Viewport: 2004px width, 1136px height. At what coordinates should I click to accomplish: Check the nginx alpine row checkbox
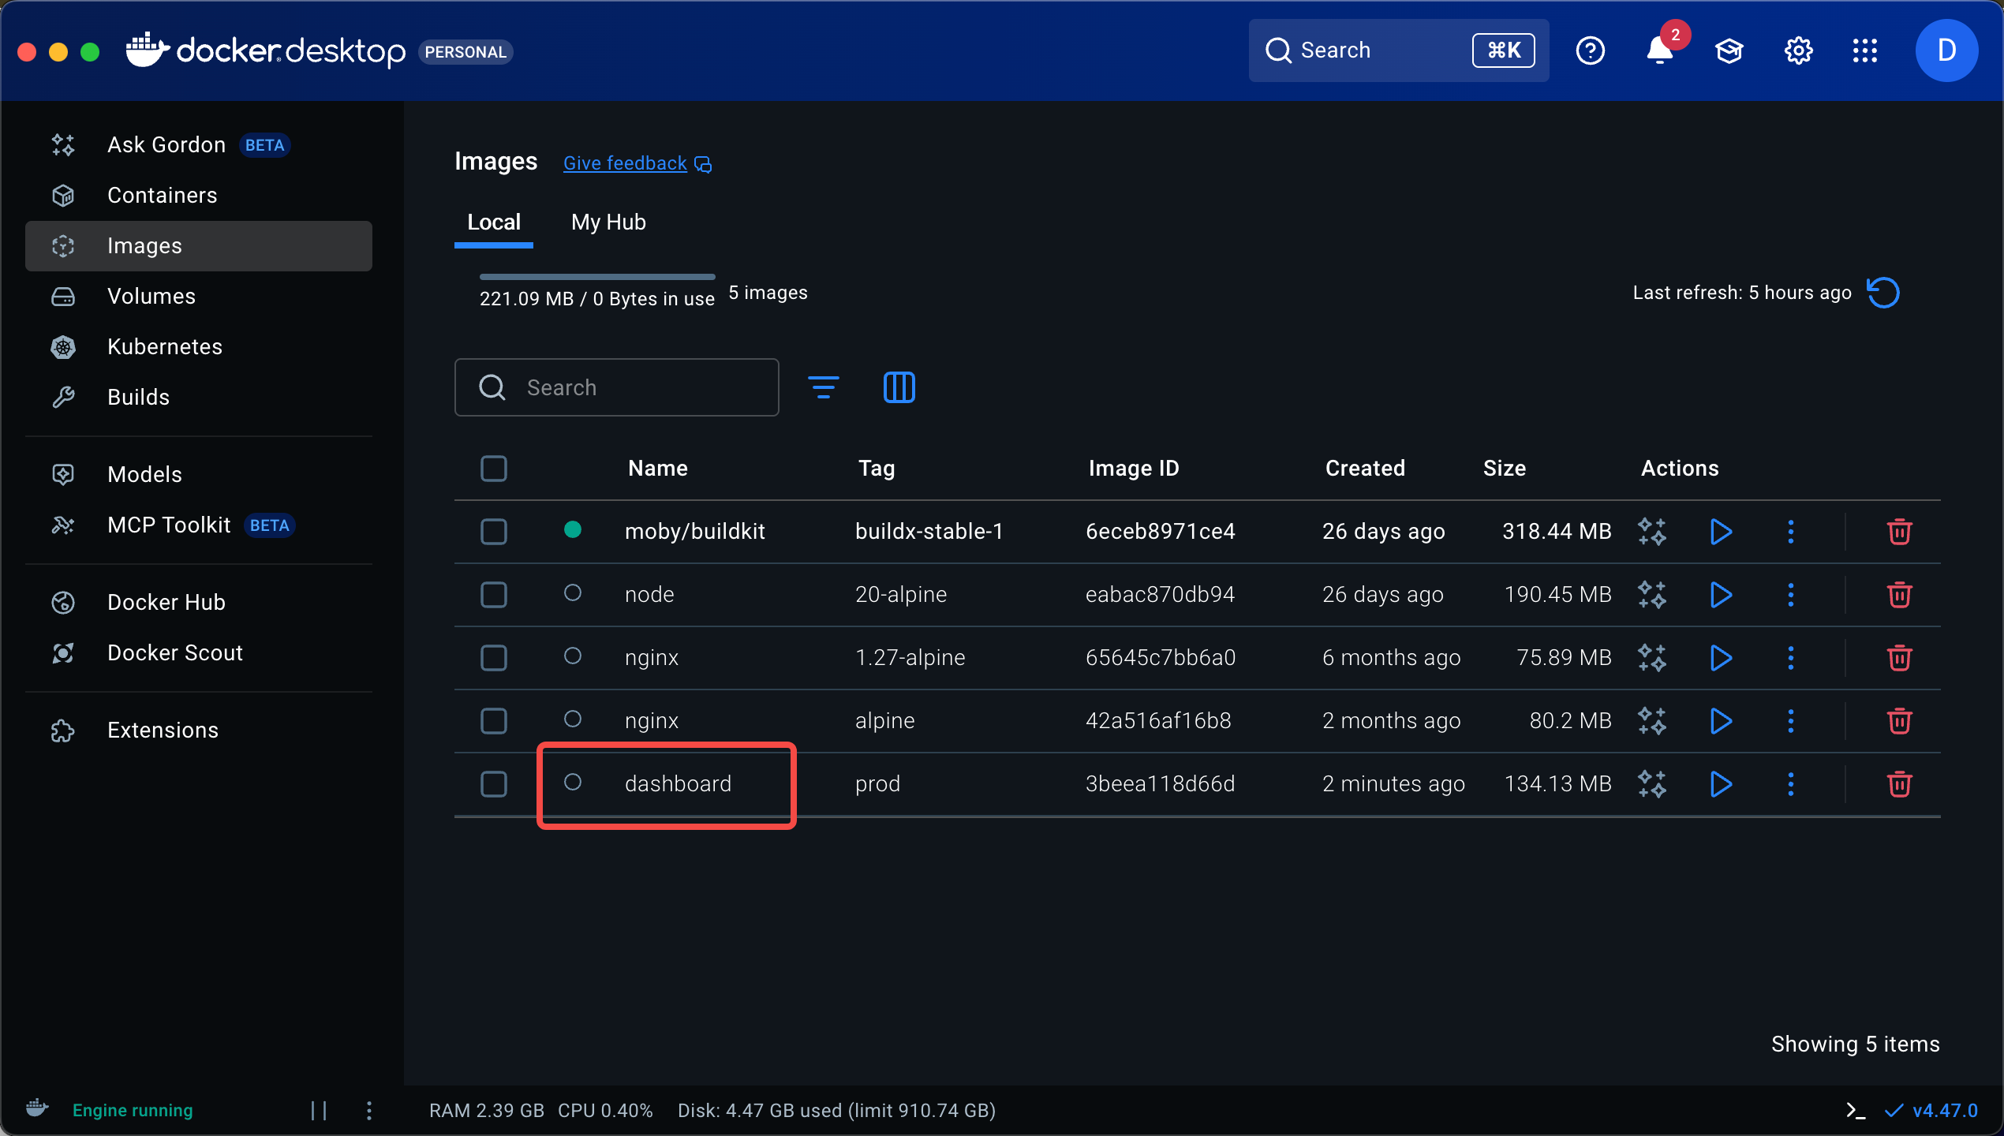coord(494,721)
